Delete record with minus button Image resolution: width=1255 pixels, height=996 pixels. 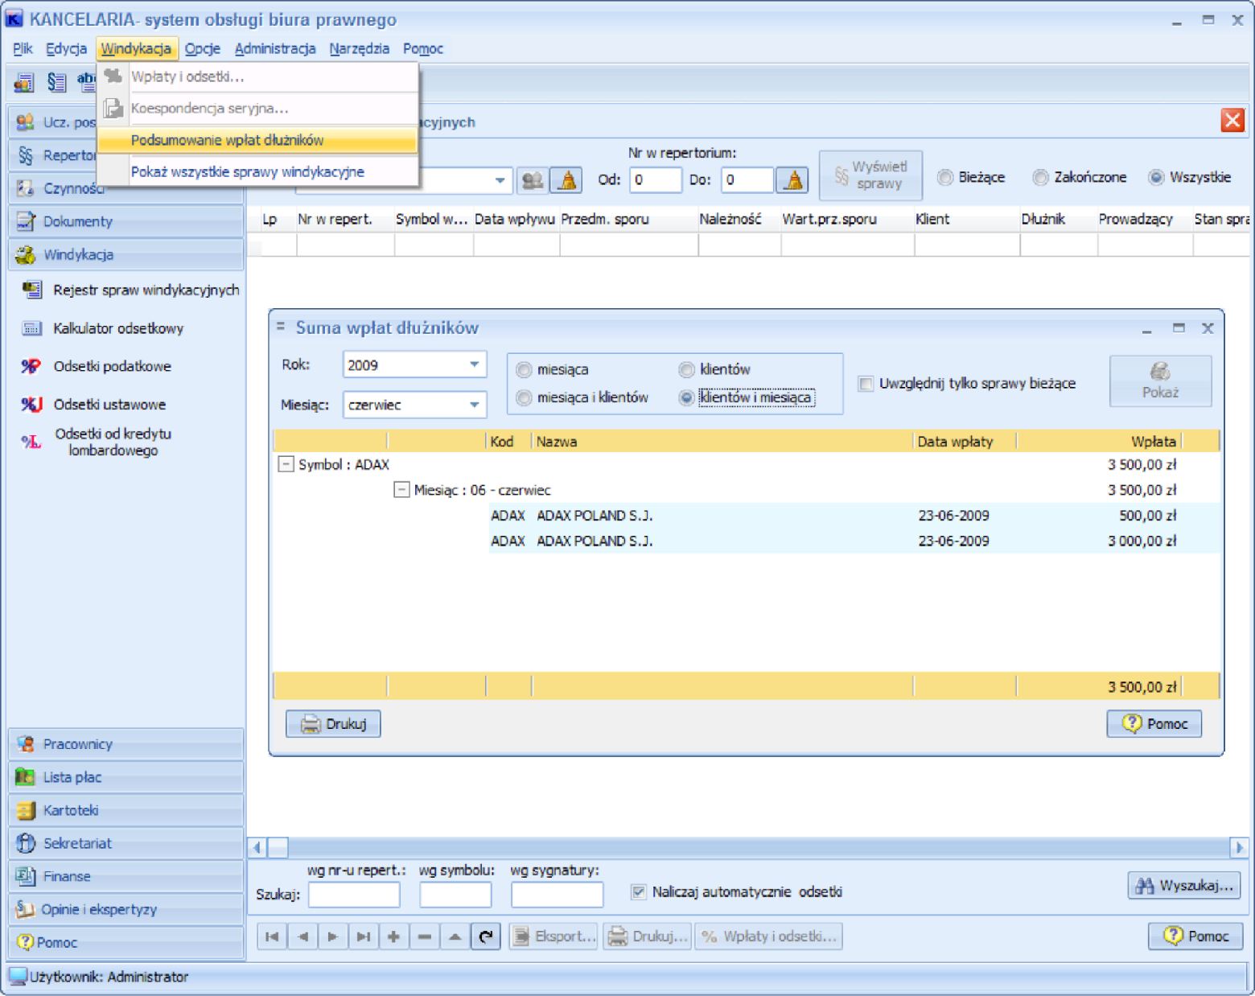(x=425, y=936)
